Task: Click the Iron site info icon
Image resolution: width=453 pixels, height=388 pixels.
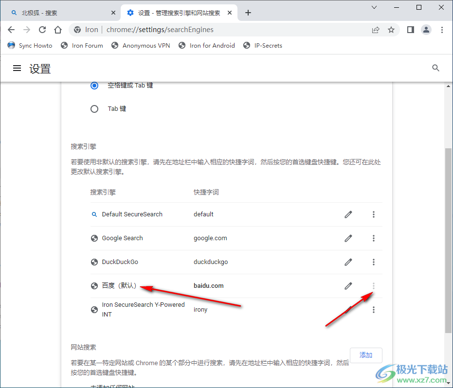Action: (x=77, y=30)
